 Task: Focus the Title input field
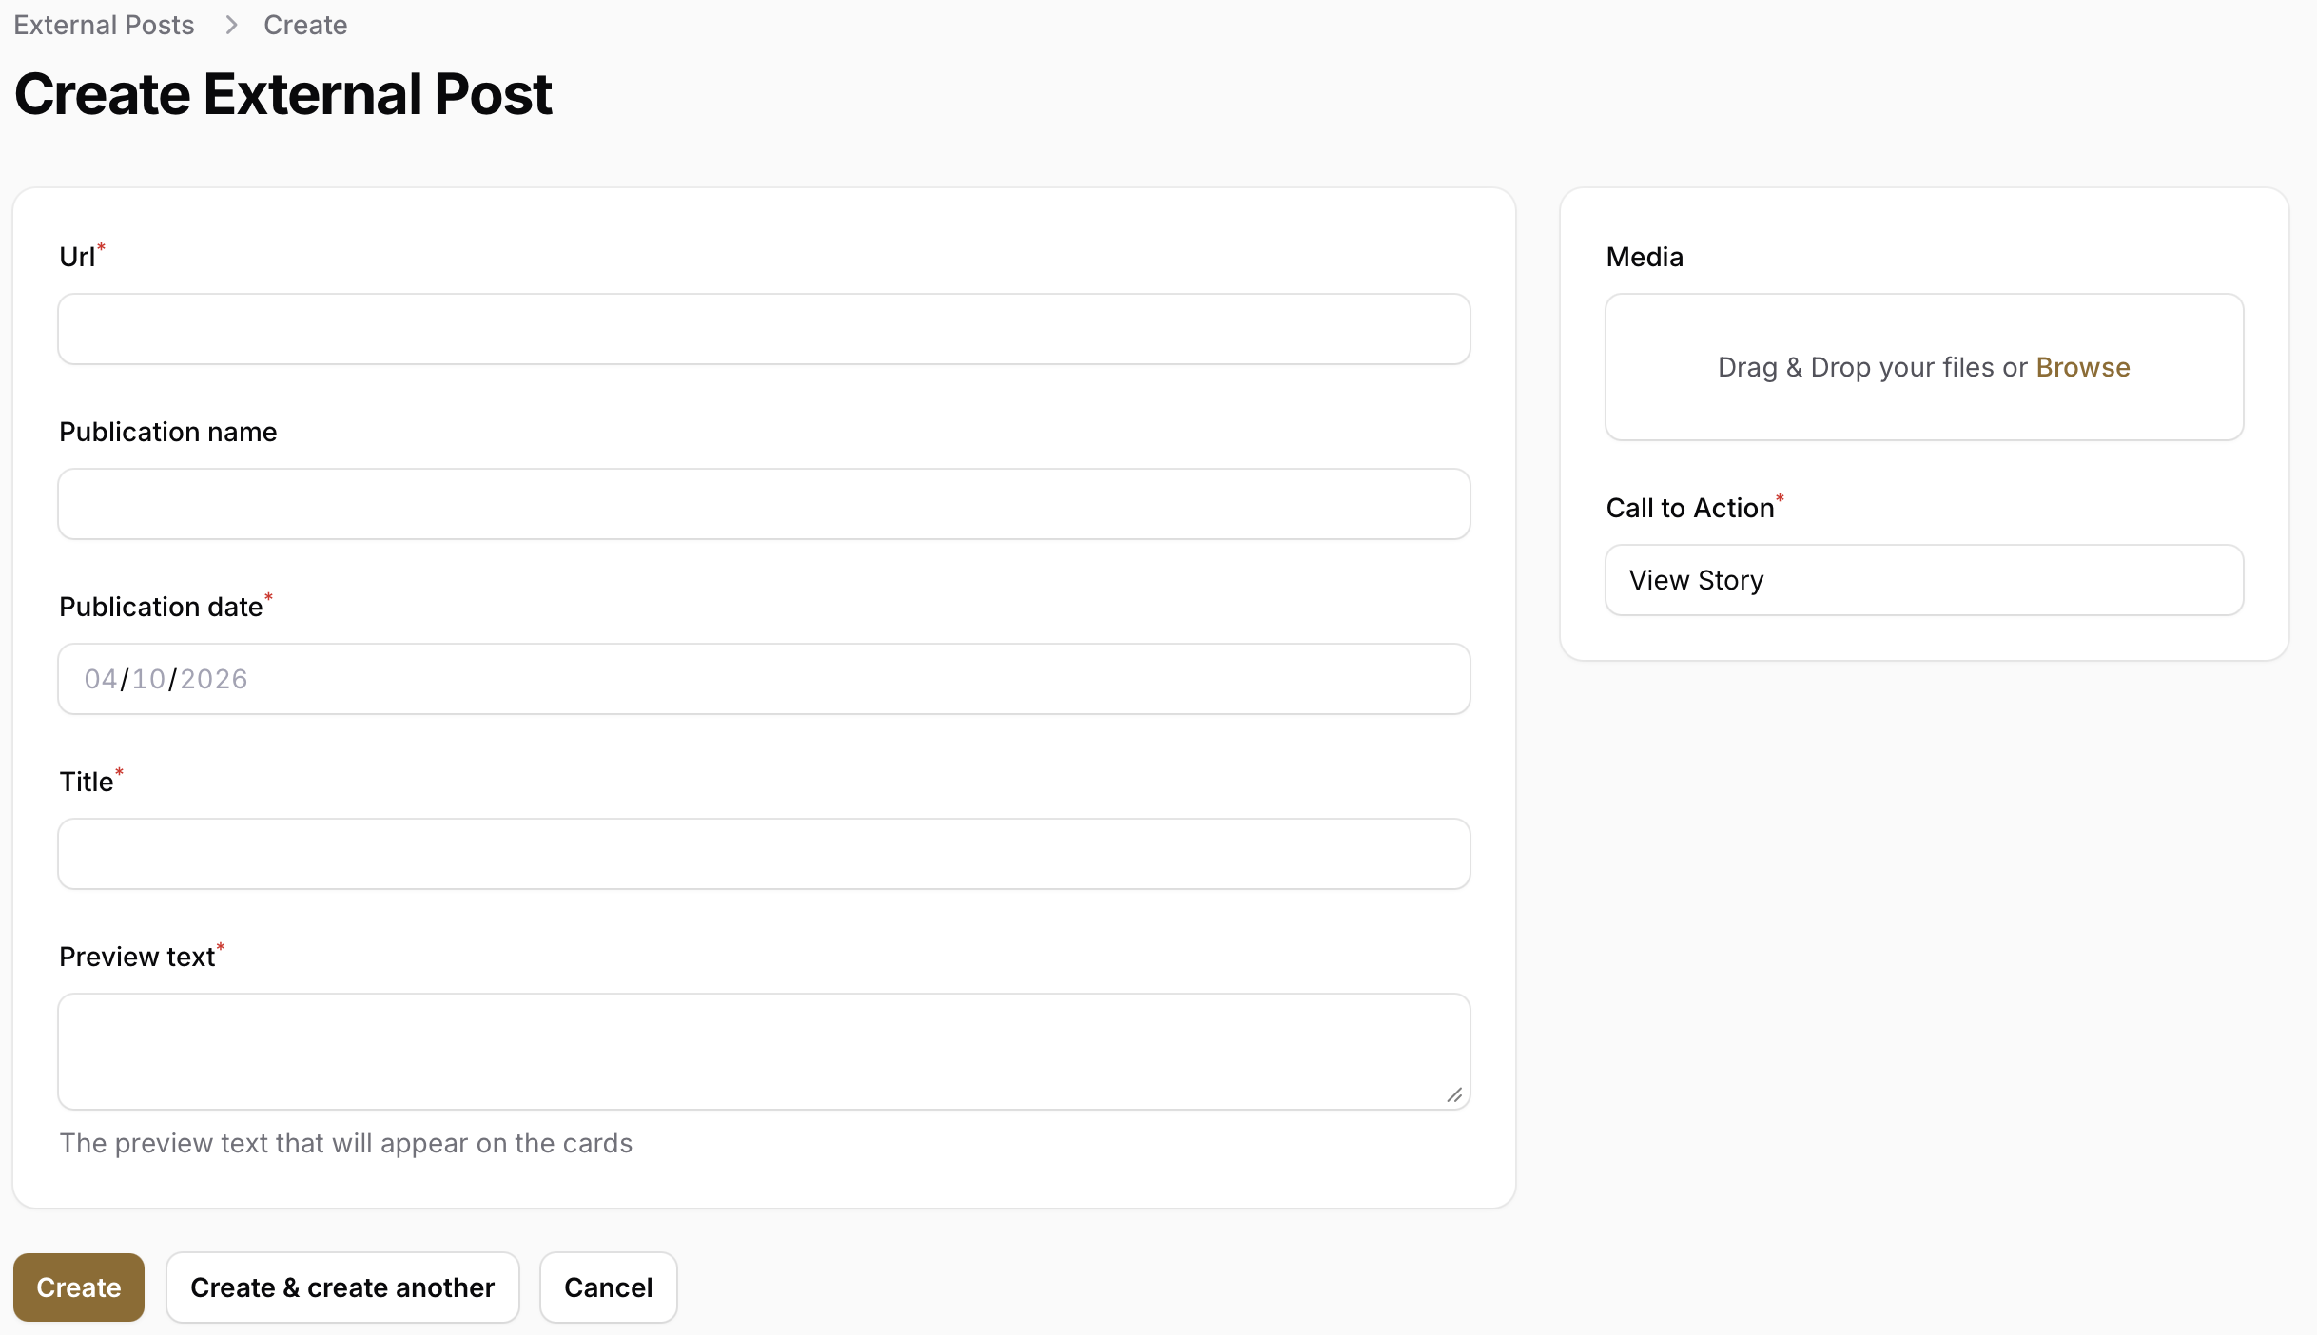[x=764, y=854]
